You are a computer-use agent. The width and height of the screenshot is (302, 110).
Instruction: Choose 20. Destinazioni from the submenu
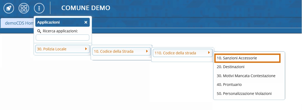(230, 67)
